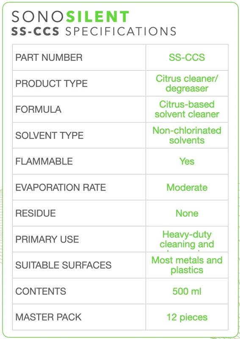Screen dimensions: 240x339
Task: Click the Citrus cleaner/degreaser value
Action: click(x=187, y=83)
